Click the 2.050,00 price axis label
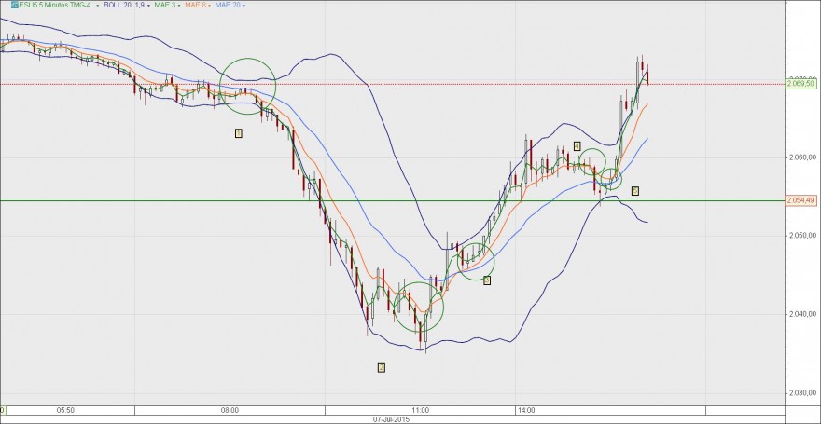The width and height of the screenshot is (821, 424). [x=803, y=236]
